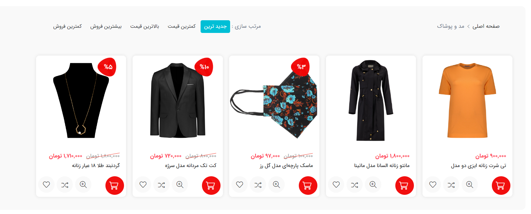This screenshot has height=214, width=531.
Task: Add orange t-shirt to cart
Action: (x=501, y=186)
